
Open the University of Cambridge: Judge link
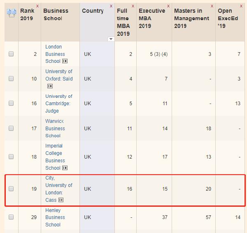point(59,104)
